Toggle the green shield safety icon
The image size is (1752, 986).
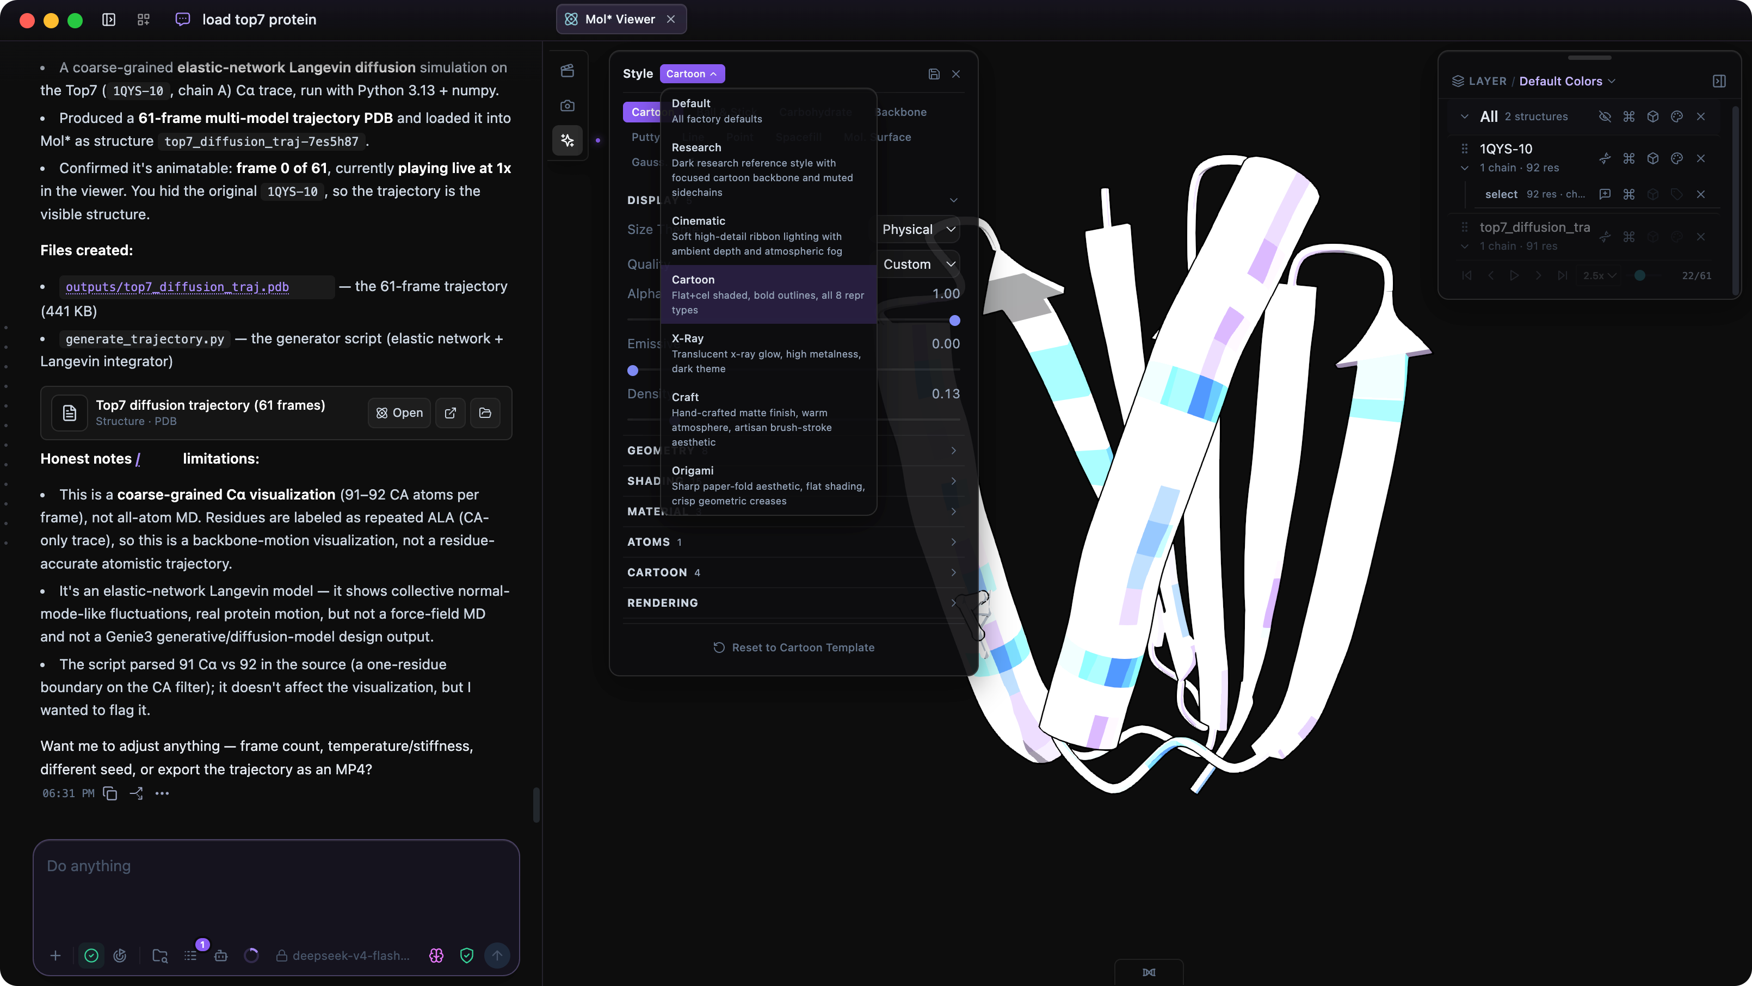(x=467, y=956)
